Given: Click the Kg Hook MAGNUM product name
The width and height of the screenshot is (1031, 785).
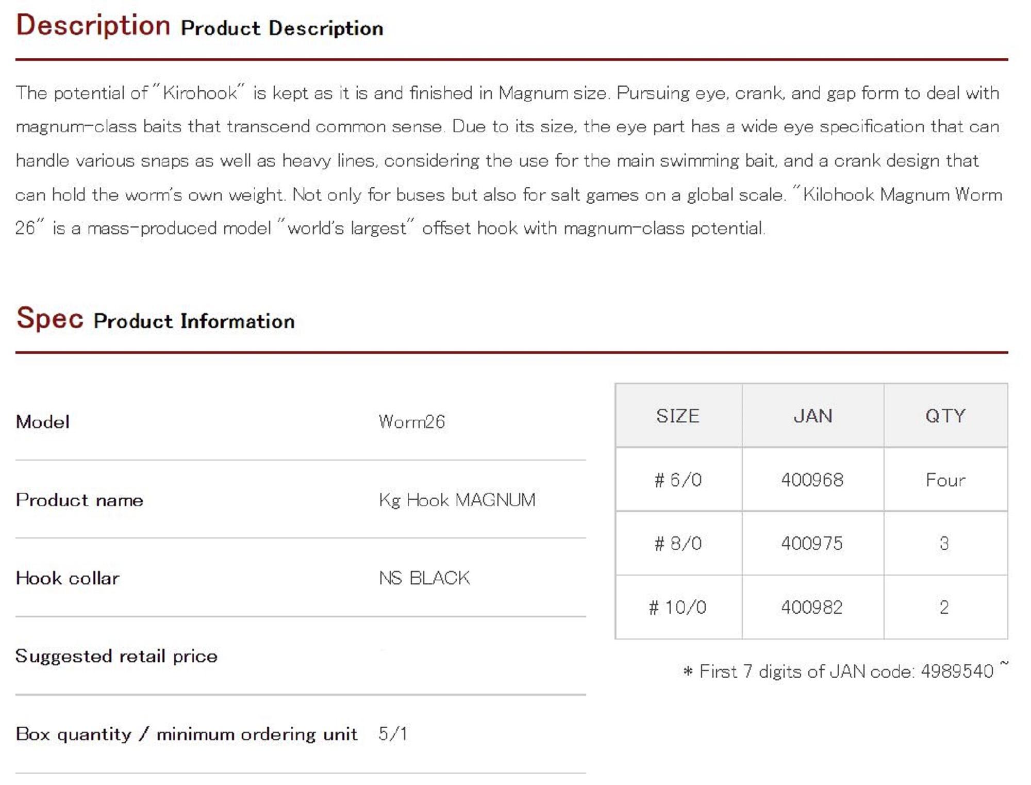Looking at the screenshot, I should [457, 500].
